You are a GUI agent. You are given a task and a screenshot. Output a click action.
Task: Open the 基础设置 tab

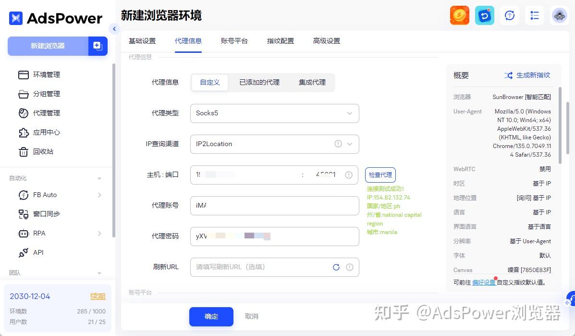[143, 41]
